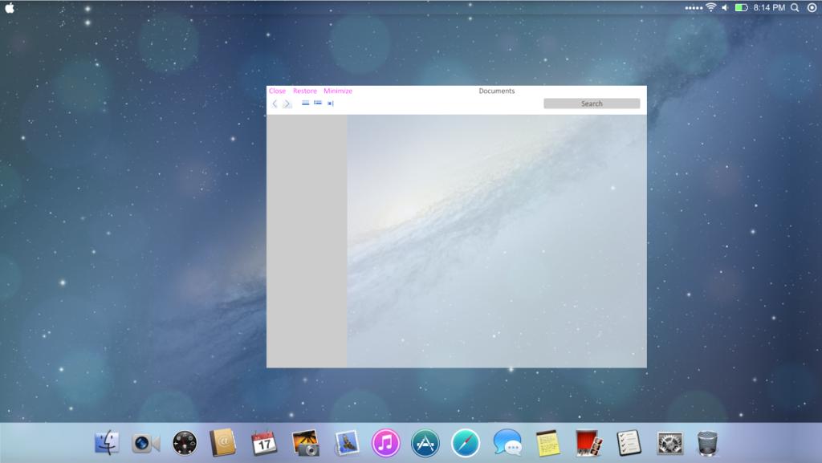Click the pink Close text button
822x463 pixels.
(x=277, y=91)
